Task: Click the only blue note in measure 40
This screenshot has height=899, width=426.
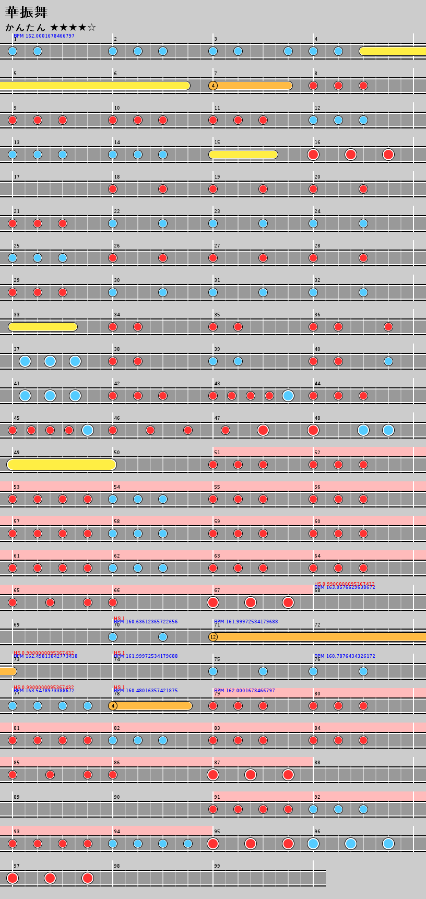Action: [x=388, y=361]
